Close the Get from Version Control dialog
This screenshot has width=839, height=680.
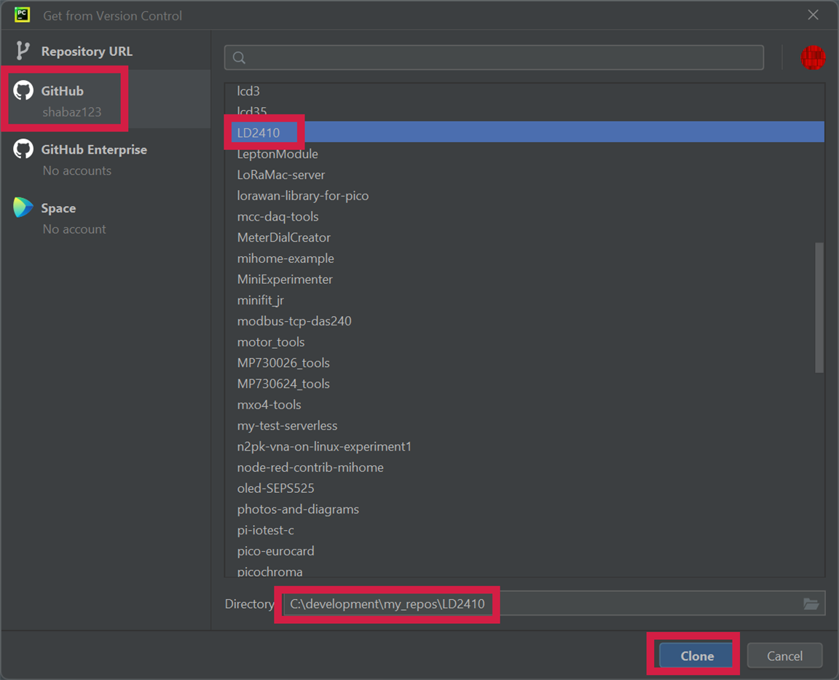(813, 15)
